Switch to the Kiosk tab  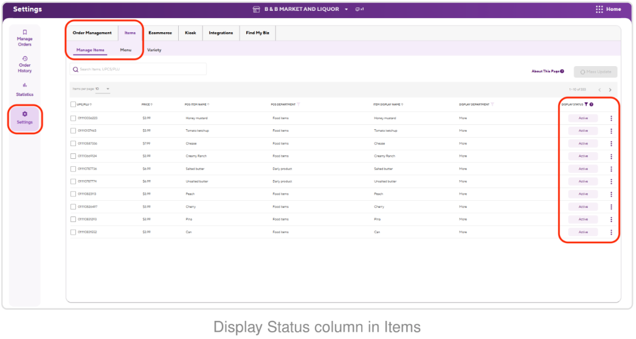click(x=190, y=33)
